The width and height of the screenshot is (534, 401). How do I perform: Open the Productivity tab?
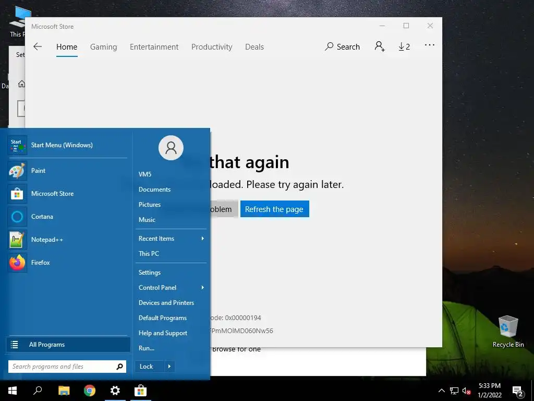tap(212, 46)
